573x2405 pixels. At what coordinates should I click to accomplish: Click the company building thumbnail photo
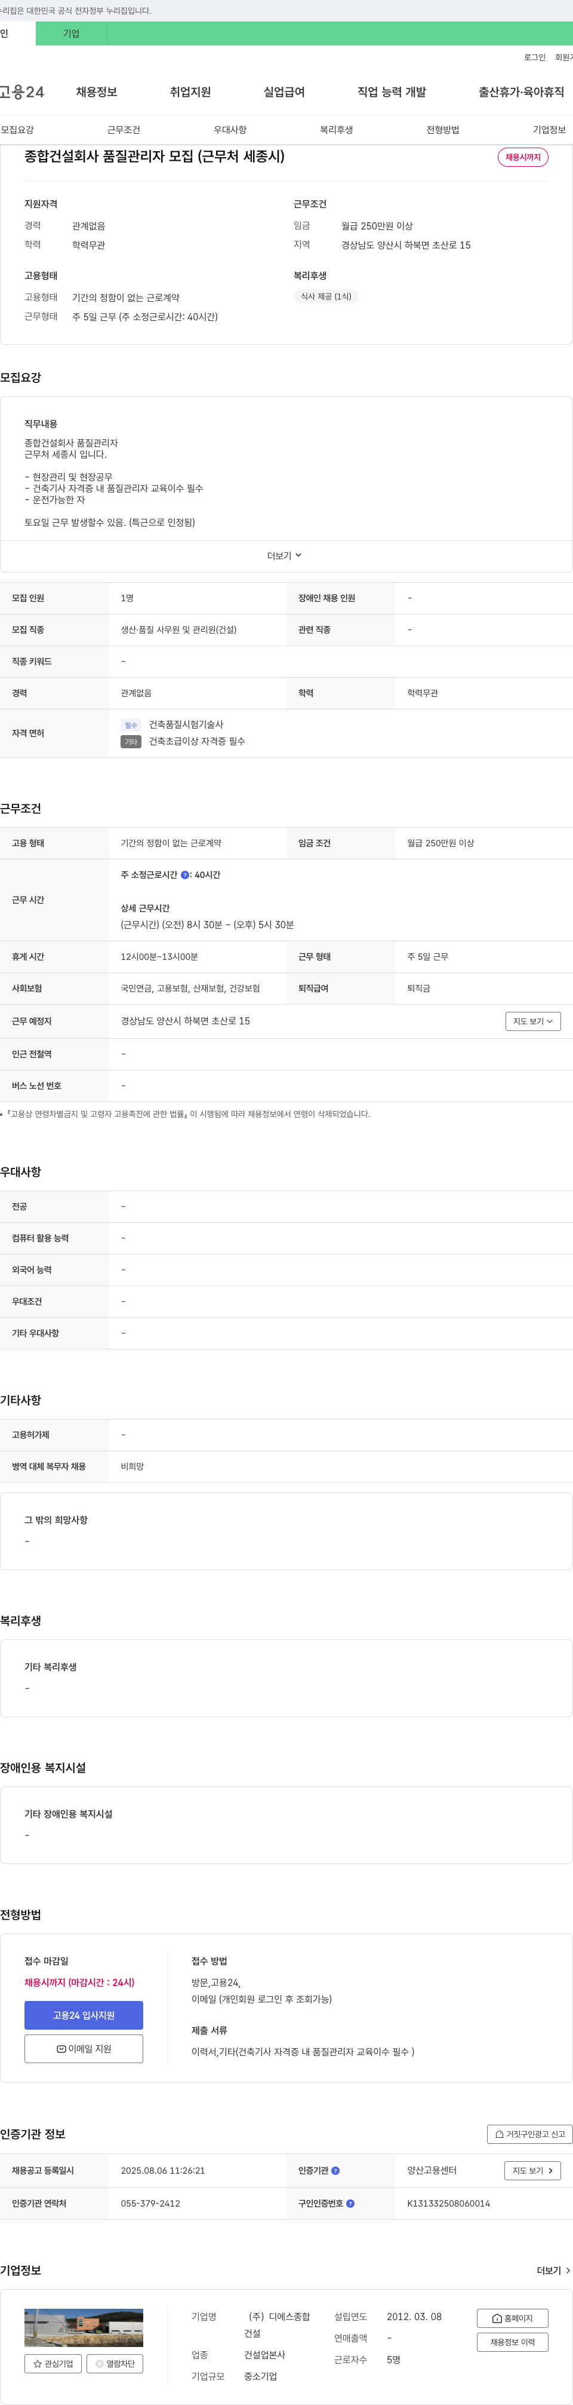(x=84, y=2328)
